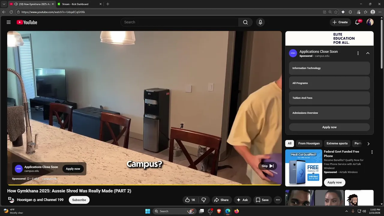The height and width of the screenshot is (216, 384).
Task: Open more actions ellipsis below the video
Action: 278,200
